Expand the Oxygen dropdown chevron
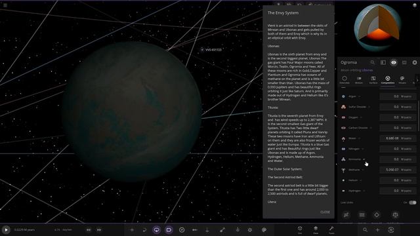The image size is (420, 236). point(361,117)
